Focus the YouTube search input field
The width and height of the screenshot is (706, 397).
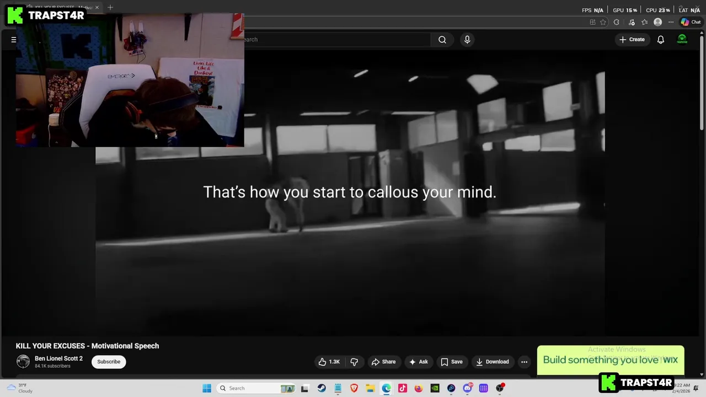click(336, 40)
